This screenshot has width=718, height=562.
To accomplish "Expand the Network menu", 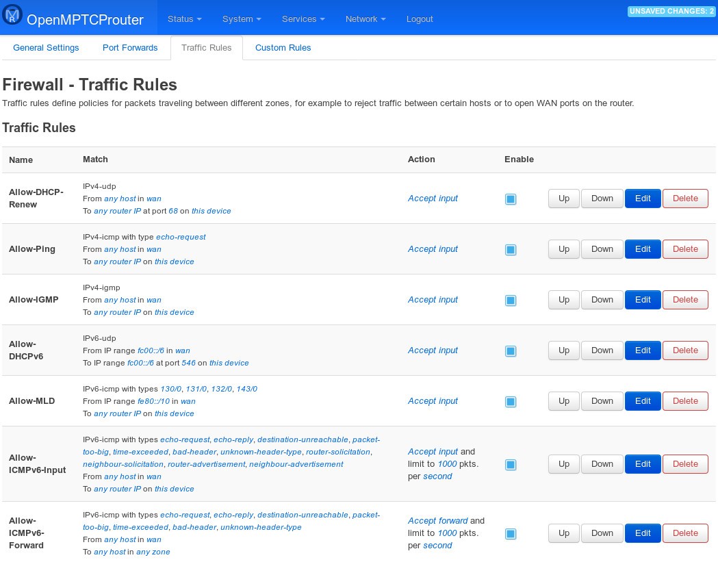I will coord(366,19).
